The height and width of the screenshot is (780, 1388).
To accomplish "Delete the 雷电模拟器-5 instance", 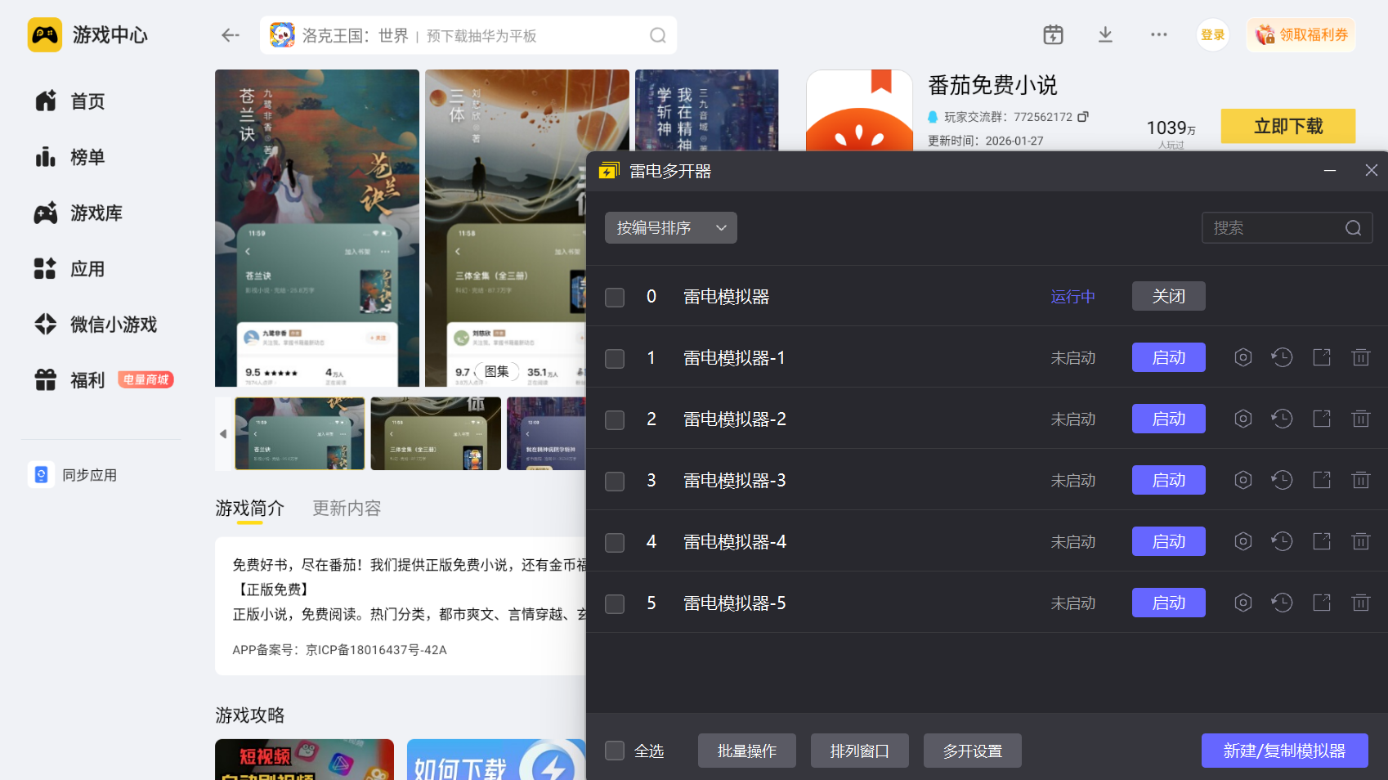I will tap(1361, 603).
